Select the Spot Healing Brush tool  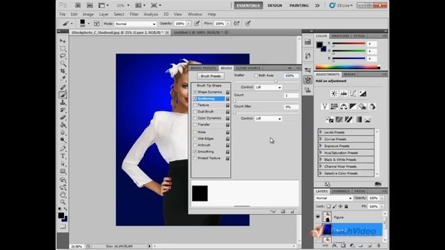coord(63,87)
